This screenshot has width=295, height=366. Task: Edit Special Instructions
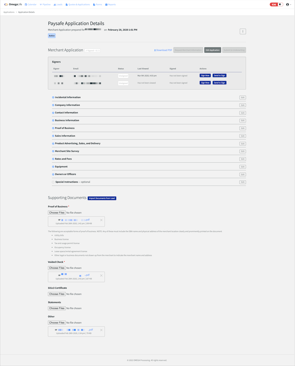pos(243,182)
